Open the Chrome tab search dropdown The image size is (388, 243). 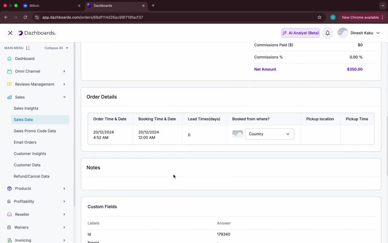pyautogui.click(x=383, y=5)
